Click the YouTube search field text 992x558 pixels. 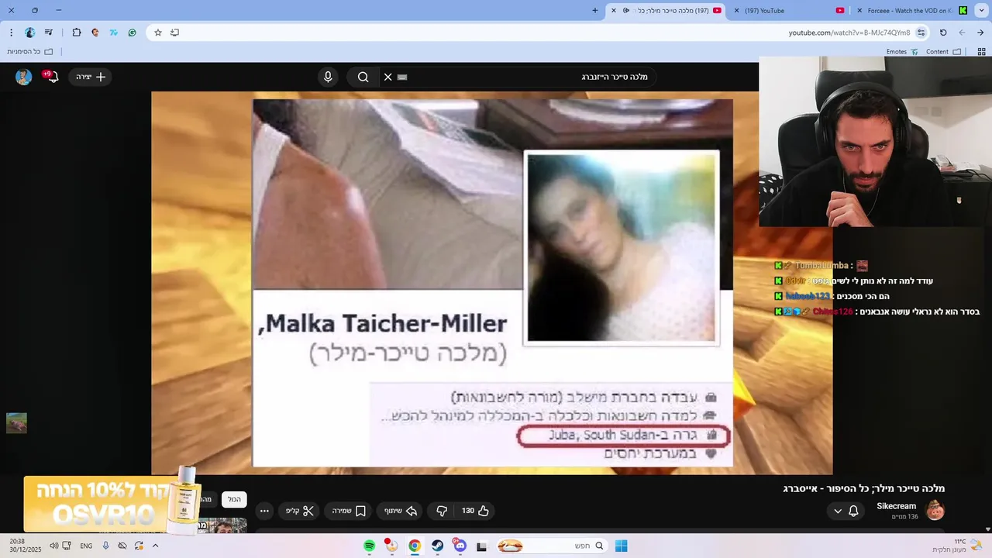click(614, 77)
